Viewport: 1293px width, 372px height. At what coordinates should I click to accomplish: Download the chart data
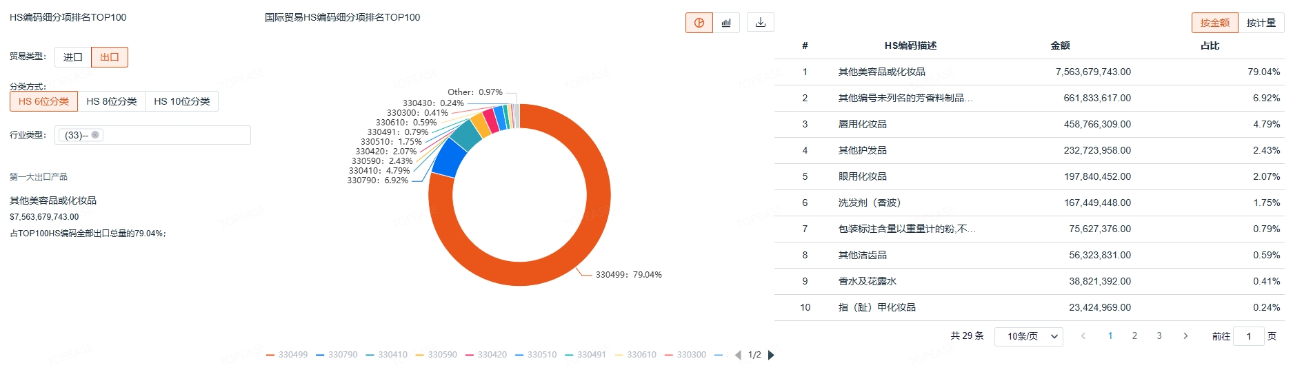[760, 23]
